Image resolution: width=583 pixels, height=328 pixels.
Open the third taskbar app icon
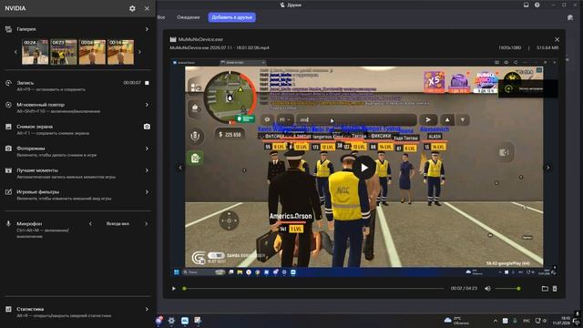coord(185,321)
